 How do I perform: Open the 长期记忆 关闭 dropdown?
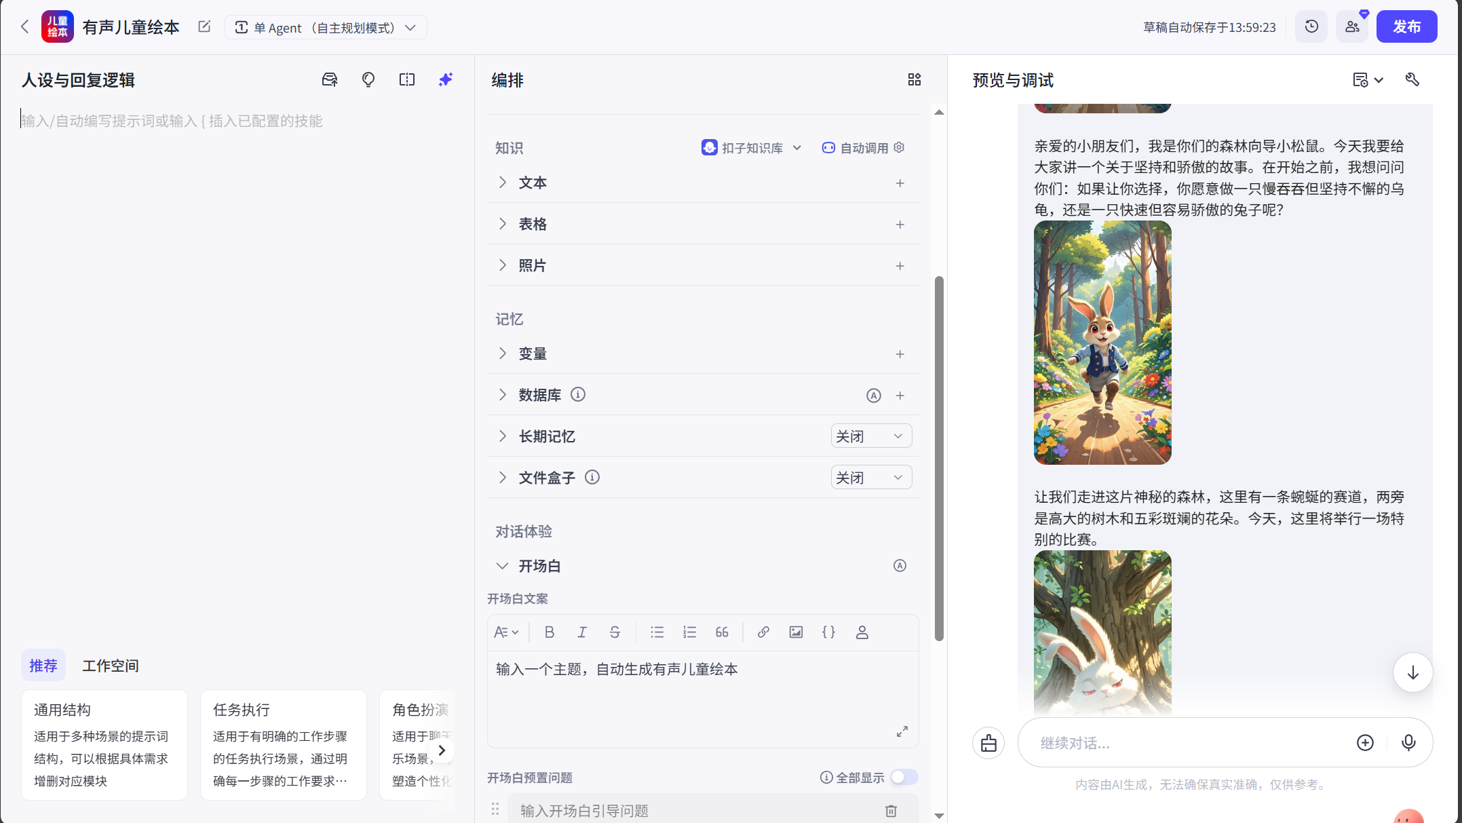pyautogui.click(x=871, y=436)
